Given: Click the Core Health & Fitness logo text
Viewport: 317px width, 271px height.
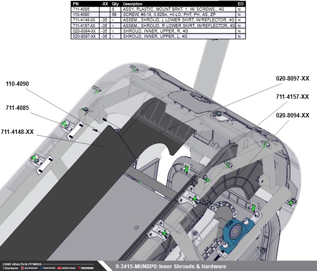Looking at the screenshot, I should pyautogui.click(x=22, y=264).
